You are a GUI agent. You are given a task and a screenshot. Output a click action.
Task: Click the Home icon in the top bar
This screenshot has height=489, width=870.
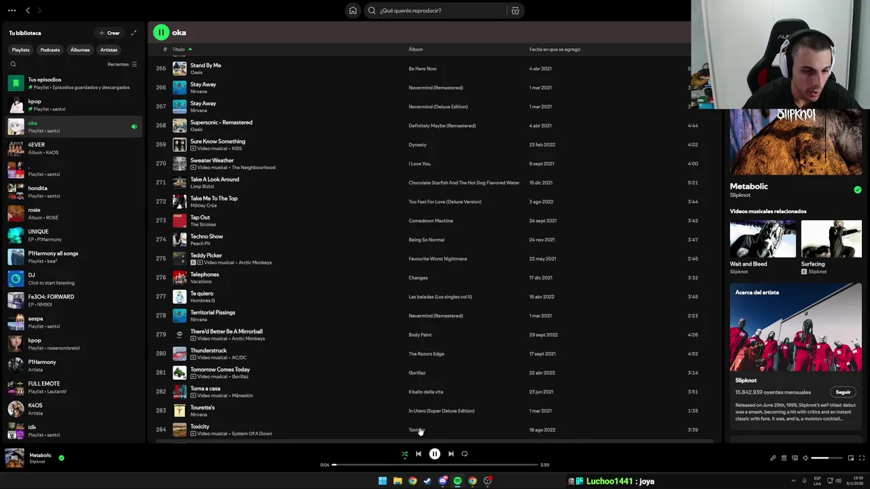(353, 10)
